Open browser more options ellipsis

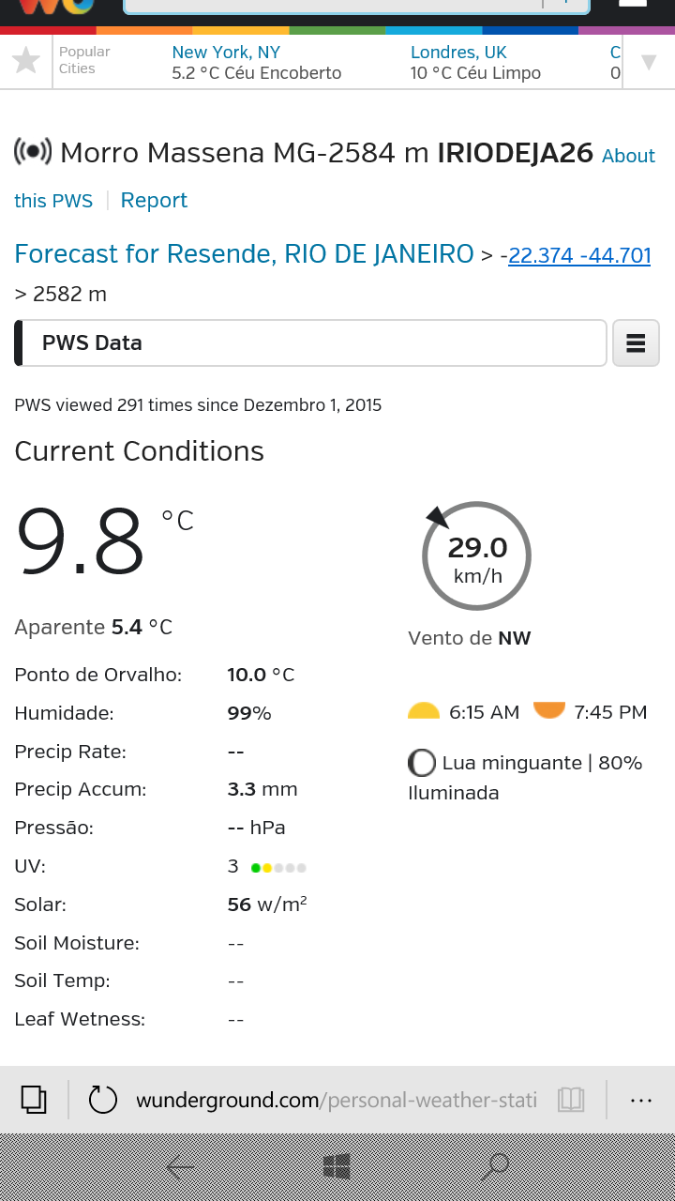pos(641,1100)
